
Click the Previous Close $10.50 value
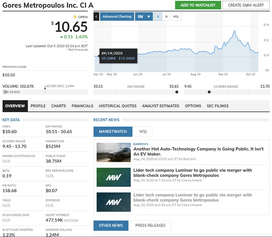click(9, 75)
